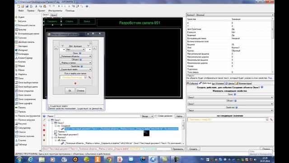
Task: Open the Текст property dropdown in the right panel
Action: (230, 110)
